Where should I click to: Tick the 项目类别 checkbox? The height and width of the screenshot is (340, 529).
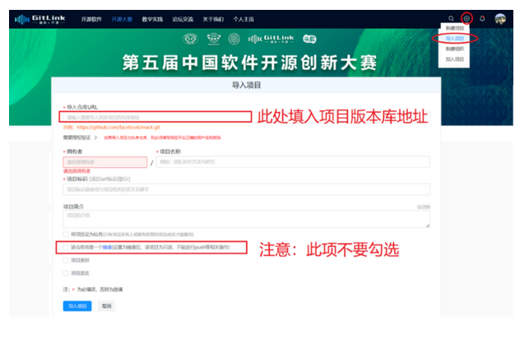click(66, 259)
